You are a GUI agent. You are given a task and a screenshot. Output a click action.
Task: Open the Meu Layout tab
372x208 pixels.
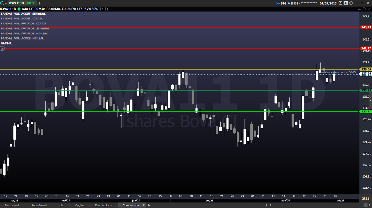tap(12, 205)
